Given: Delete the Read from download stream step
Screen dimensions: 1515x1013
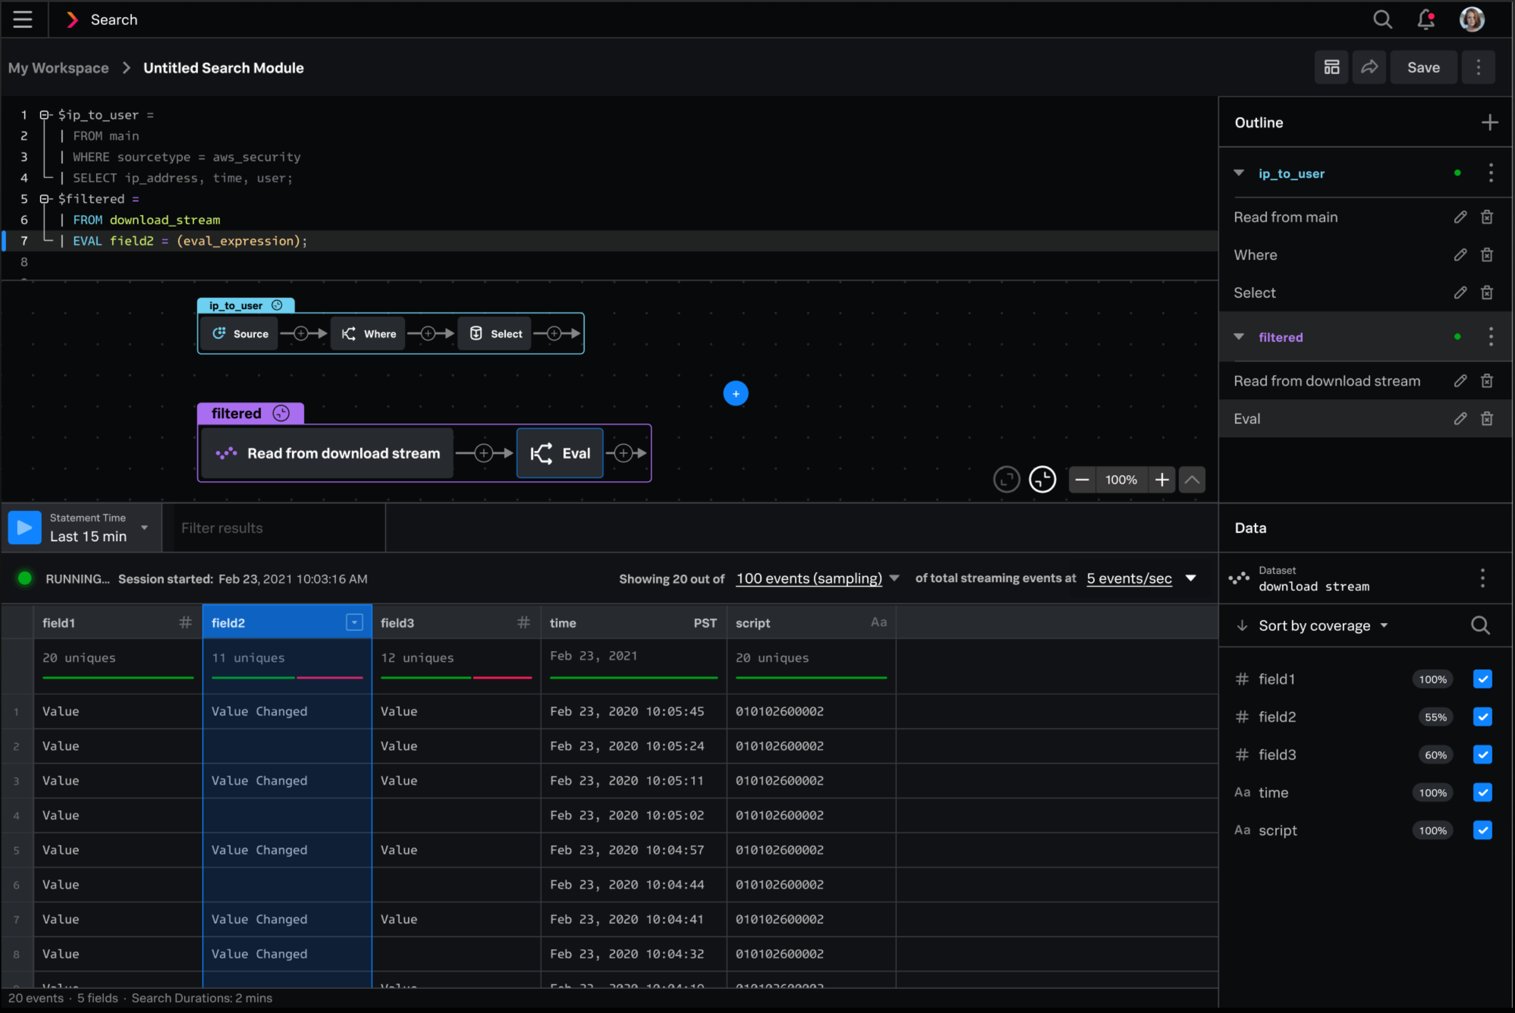Looking at the screenshot, I should (1486, 381).
